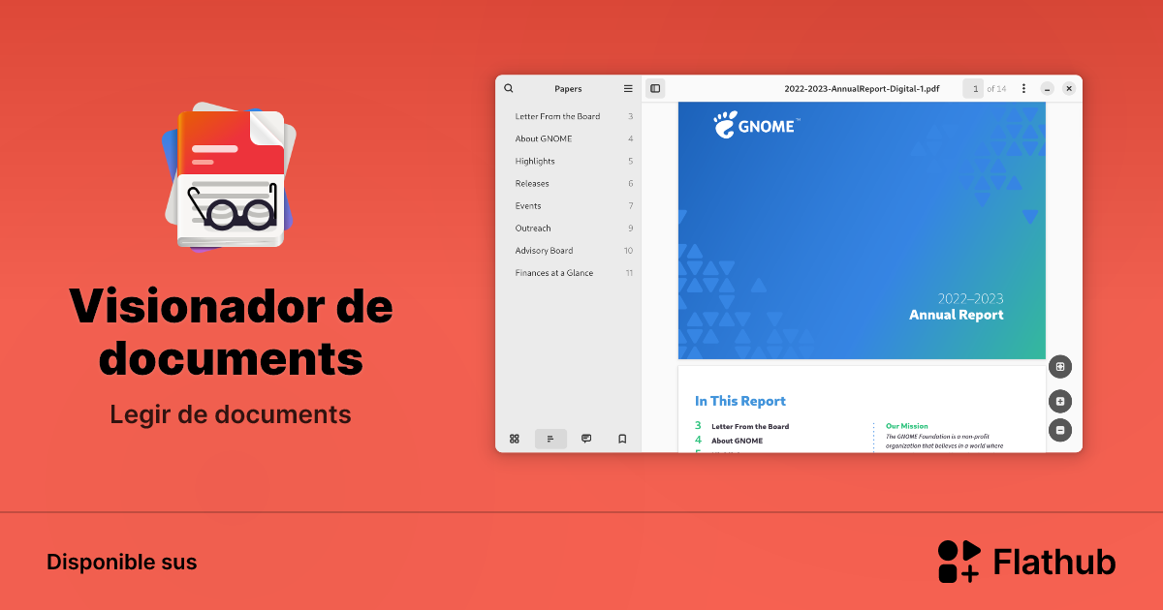Click the Flathub logo
The image size is (1163, 610).
[x=1026, y=562]
